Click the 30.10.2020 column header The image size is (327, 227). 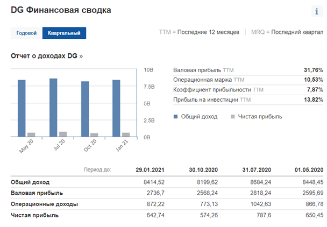tap(203, 170)
